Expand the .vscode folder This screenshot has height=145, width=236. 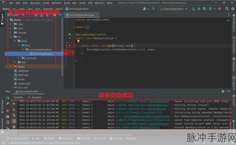click(x=11, y=33)
